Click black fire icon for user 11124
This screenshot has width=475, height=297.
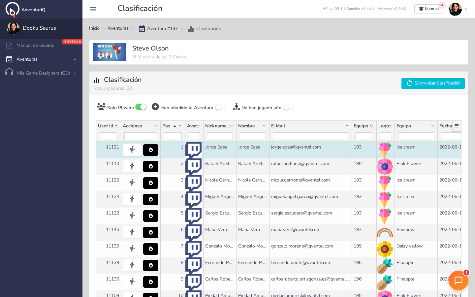[151, 199]
